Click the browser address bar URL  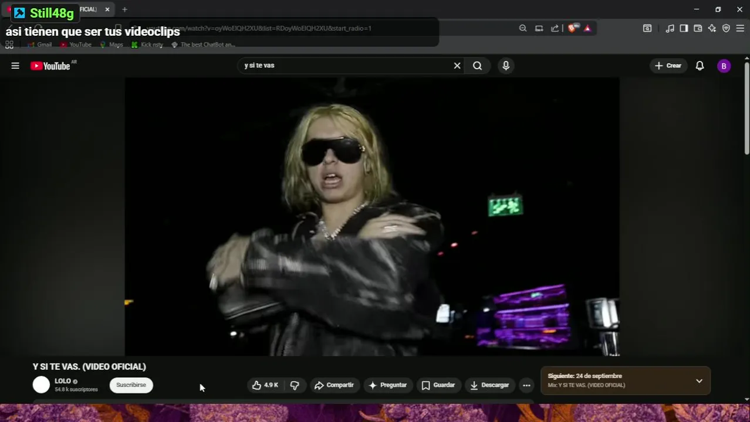click(x=258, y=28)
